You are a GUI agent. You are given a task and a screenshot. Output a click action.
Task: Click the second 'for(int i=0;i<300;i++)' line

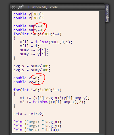(37, 90)
